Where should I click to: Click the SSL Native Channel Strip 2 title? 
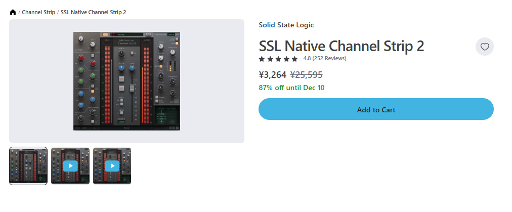[341, 46]
